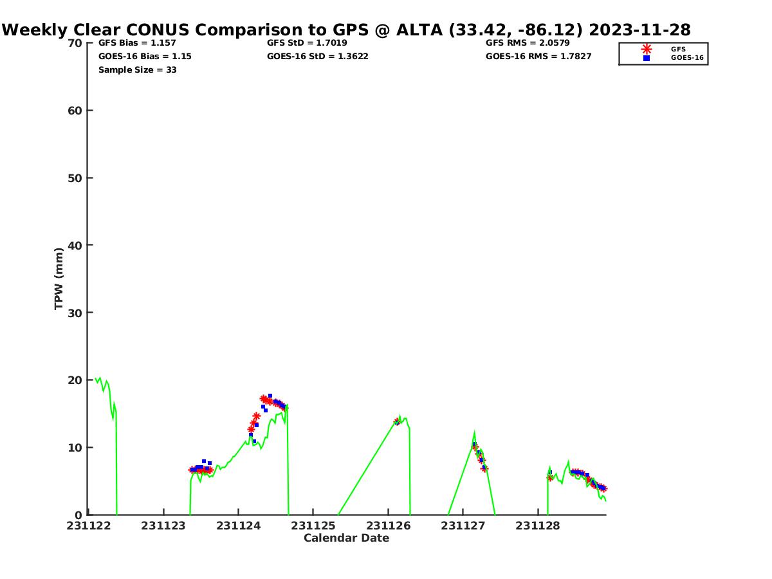
Task: Select the GOES-16 label in the legend
Action: click(687, 58)
